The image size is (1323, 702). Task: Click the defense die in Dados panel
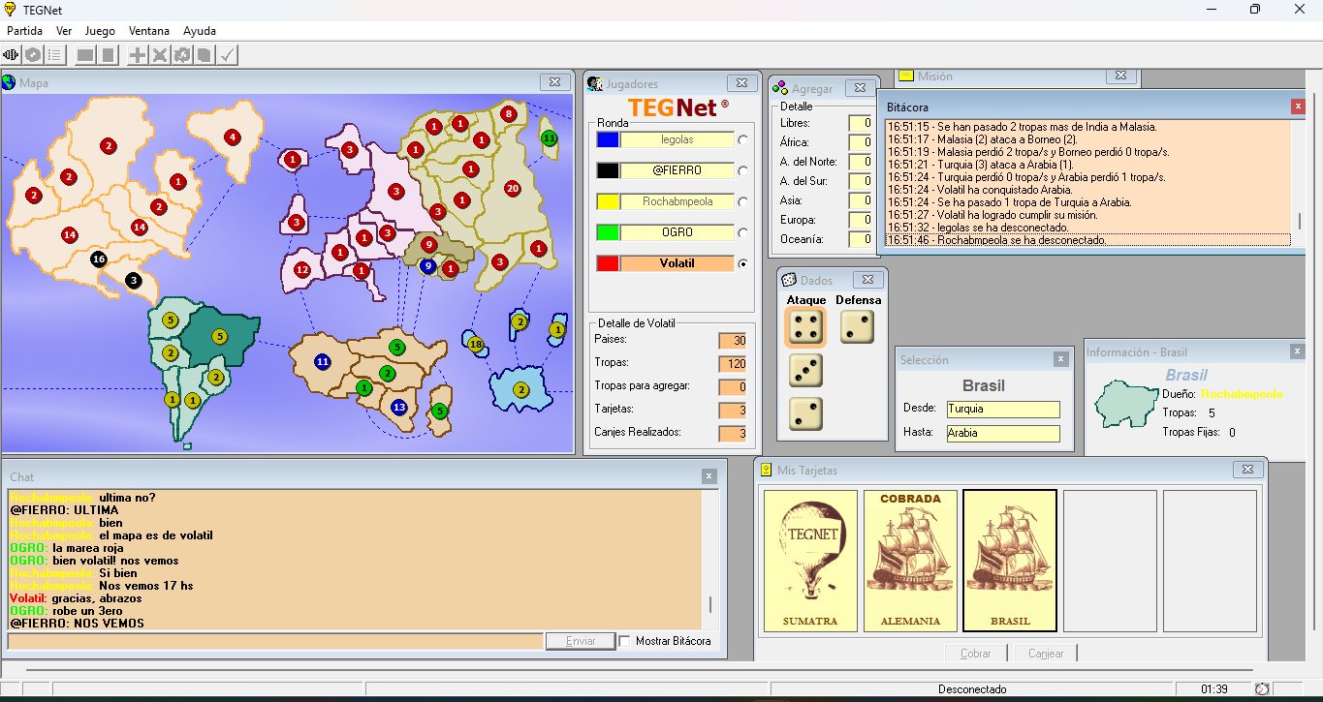tap(857, 327)
